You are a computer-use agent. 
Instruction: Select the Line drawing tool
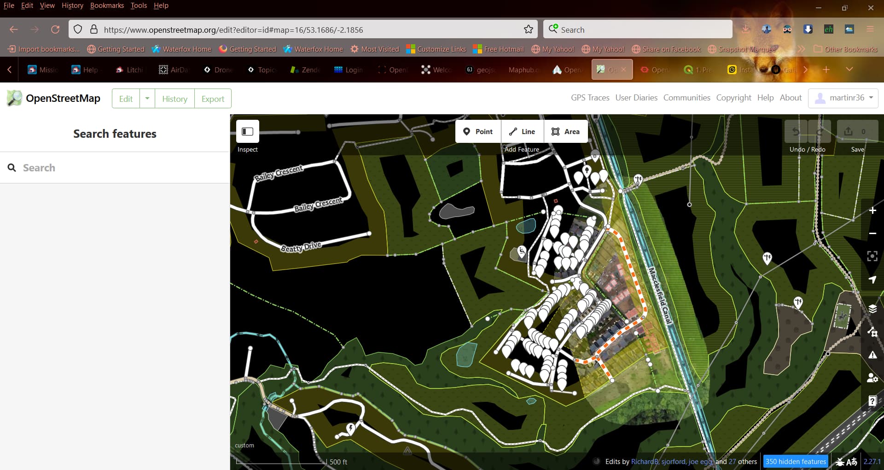pos(522,131)
